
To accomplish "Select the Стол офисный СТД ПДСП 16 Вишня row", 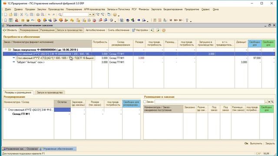I will pyautogui.click(x=139, y=58).
